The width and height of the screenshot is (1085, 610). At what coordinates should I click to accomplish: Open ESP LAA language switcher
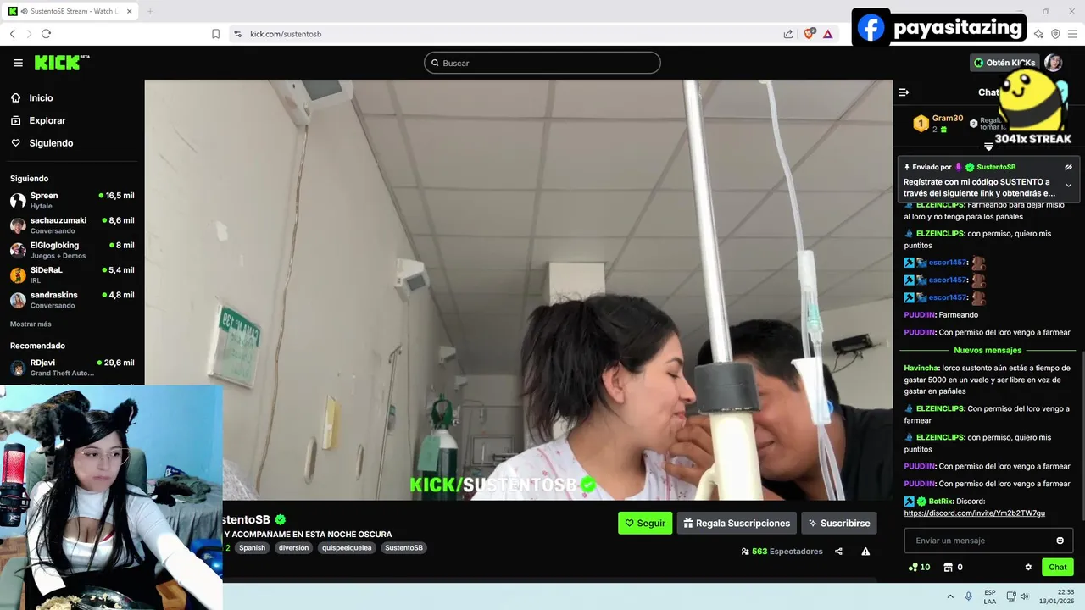990,596
